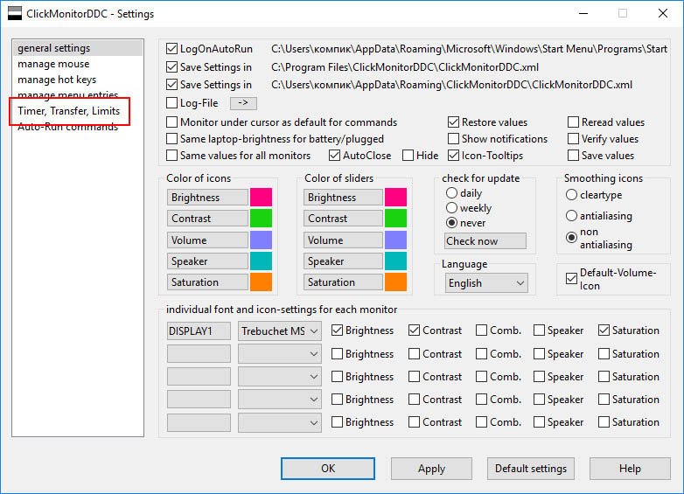Enable the Hide checkbox
This screenshot has height=494, width=684.
[408, 156]
